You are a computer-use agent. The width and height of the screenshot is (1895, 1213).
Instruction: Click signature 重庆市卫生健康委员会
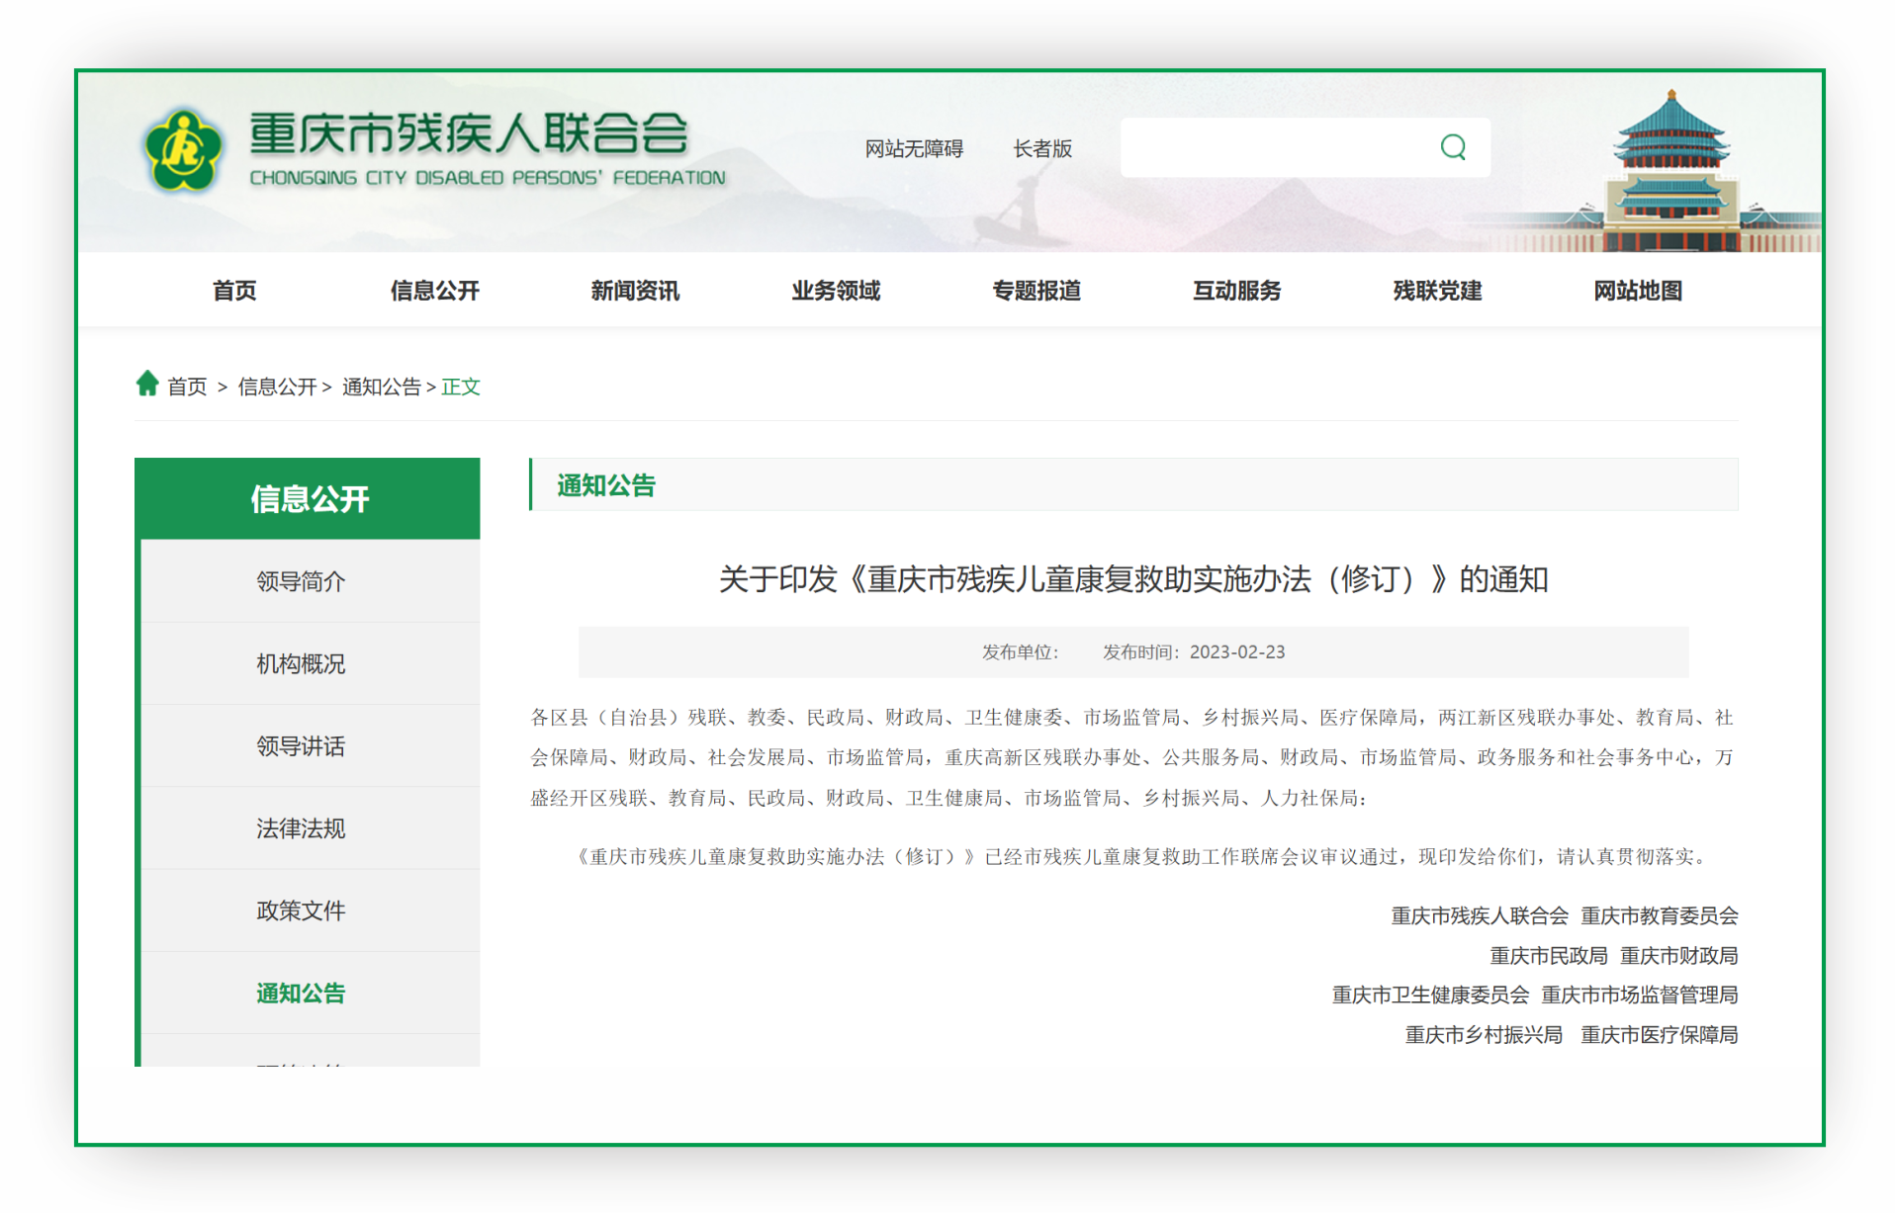[1430, 996]
